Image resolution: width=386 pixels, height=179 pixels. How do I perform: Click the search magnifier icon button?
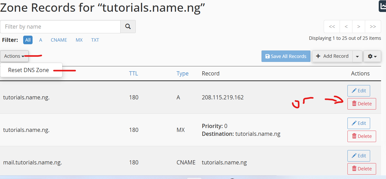point(128,27)
